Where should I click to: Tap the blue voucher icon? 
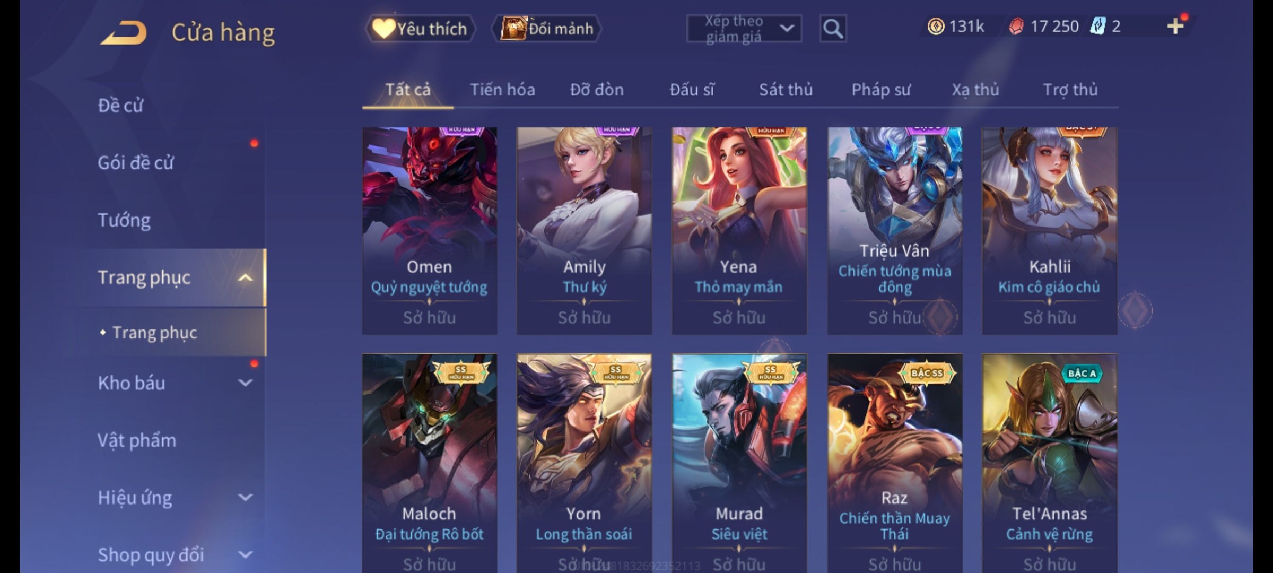click(1097, 26)
